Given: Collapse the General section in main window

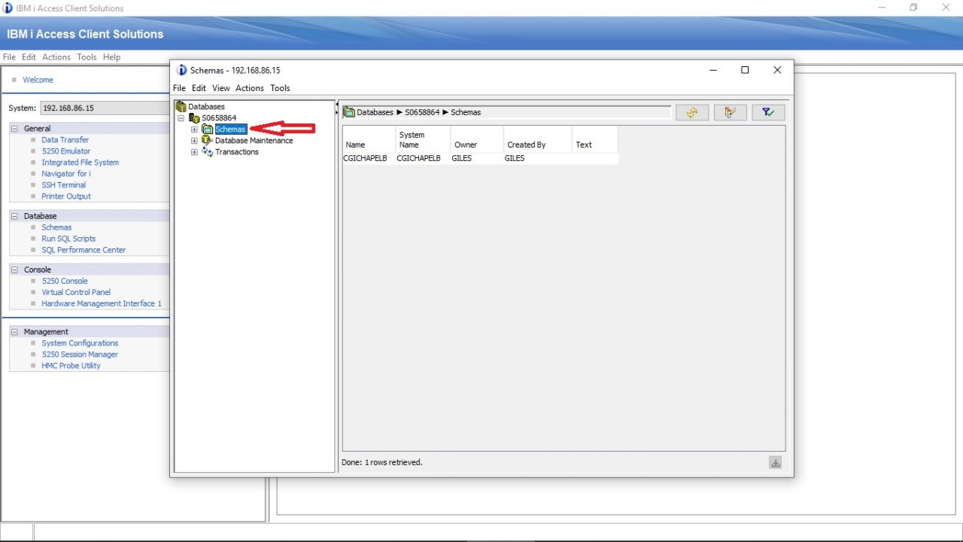Looking at the screenshot, I should 15,129.
